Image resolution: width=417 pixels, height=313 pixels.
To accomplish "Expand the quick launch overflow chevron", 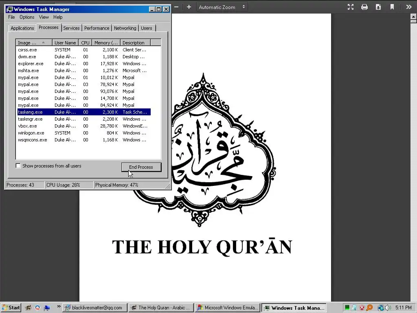I will pyautogui.click(x=59, y=306).
